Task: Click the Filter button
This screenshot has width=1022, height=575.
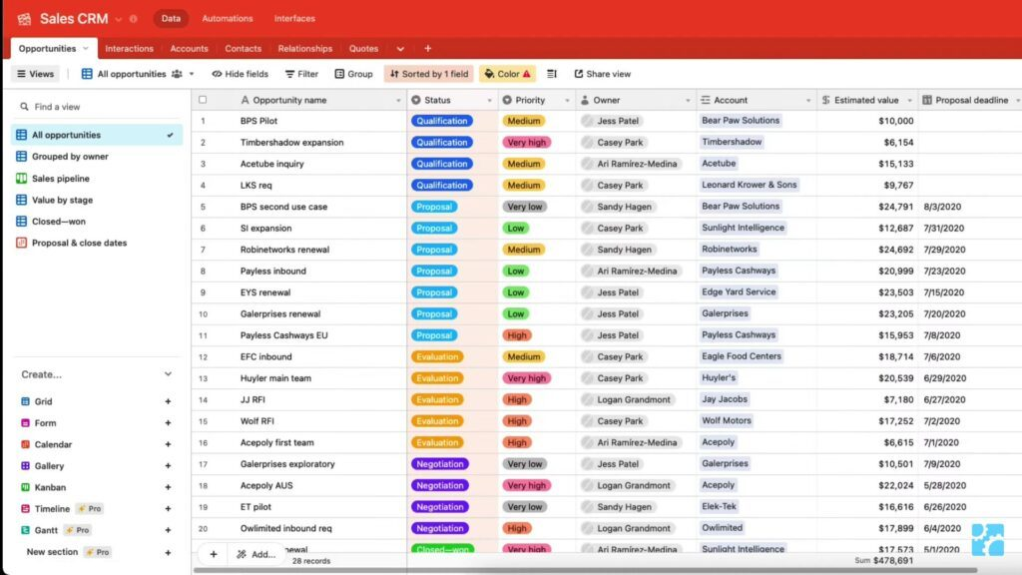Action: coord(301,74)
